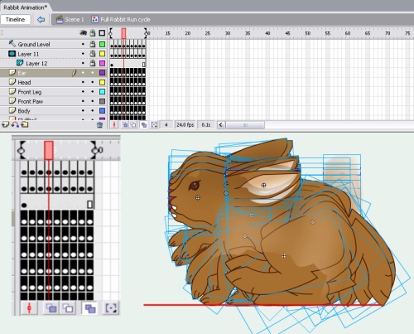Toggle the Timeline button

pyautogui.click(x=16, y=20)
